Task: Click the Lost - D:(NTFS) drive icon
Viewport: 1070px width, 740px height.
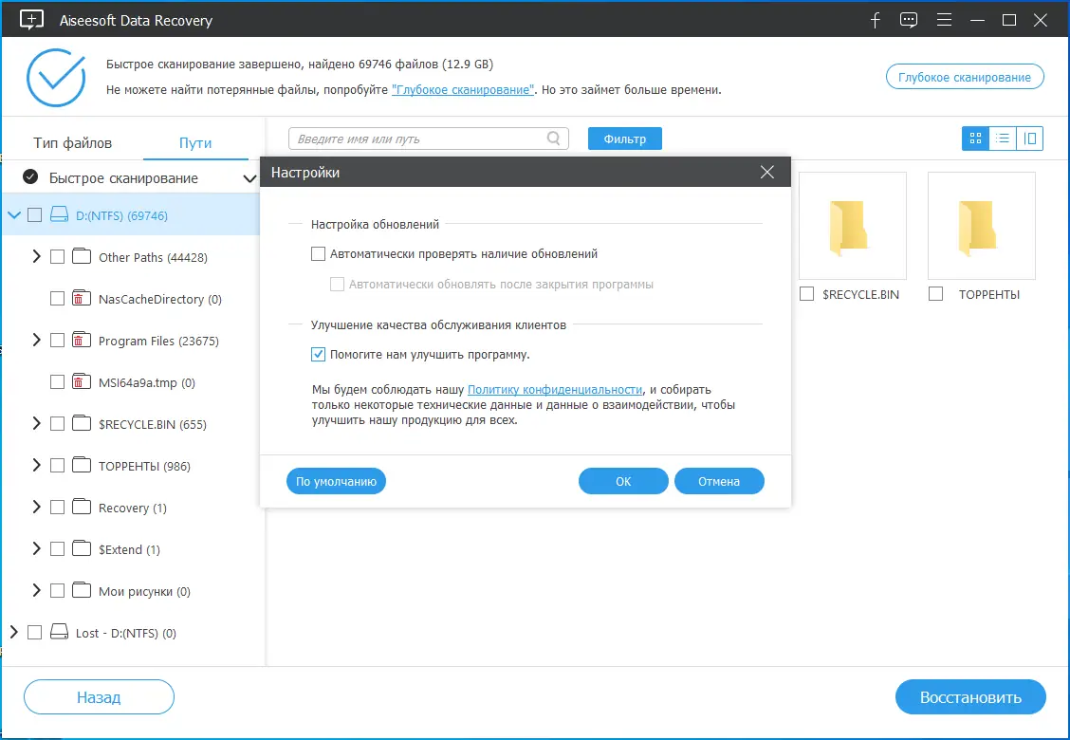Action: (x=60, y=632)
